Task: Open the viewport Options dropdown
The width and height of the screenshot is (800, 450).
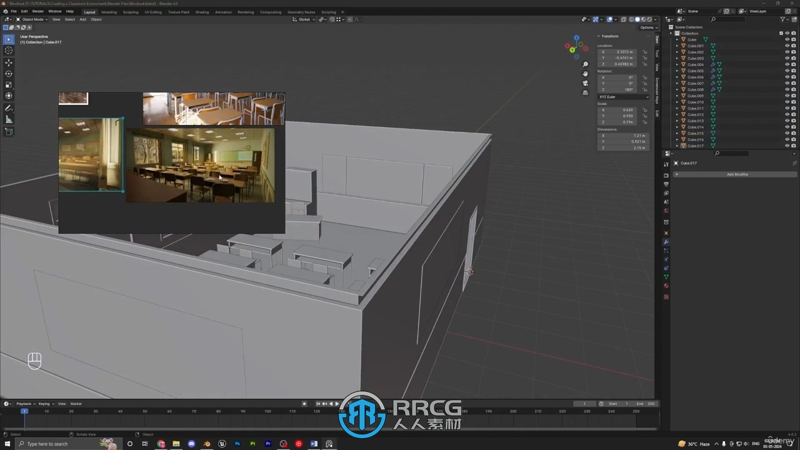Action: [647, 27]
